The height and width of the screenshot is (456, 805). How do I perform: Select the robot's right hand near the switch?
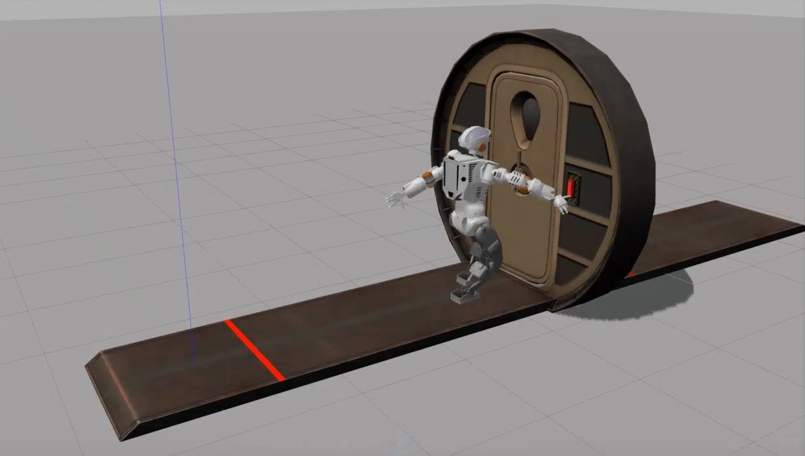[562, 205]
